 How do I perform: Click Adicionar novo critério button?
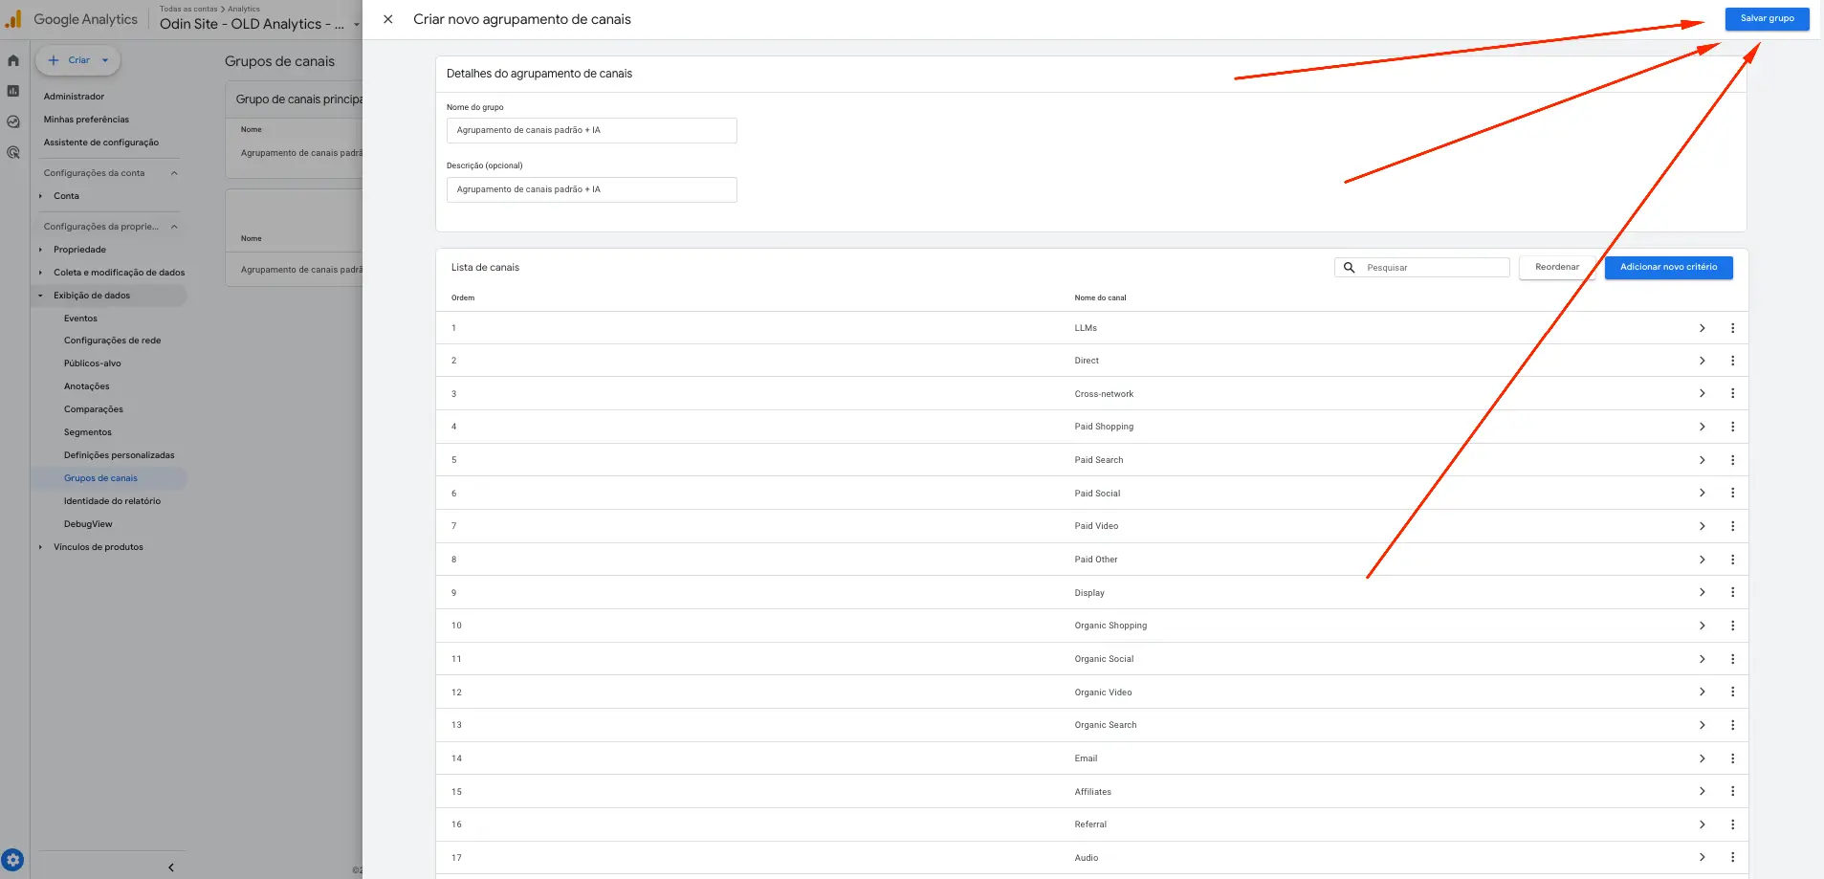[1668, 268]
